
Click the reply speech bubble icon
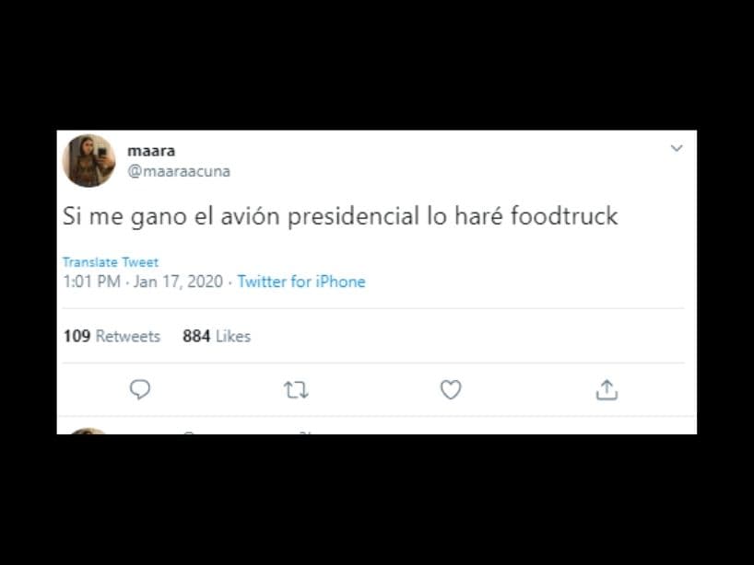click(x=140, y=389)
